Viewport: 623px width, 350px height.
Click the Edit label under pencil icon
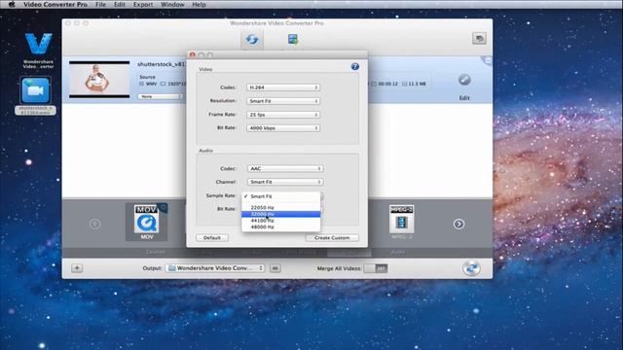coord(464,97)
